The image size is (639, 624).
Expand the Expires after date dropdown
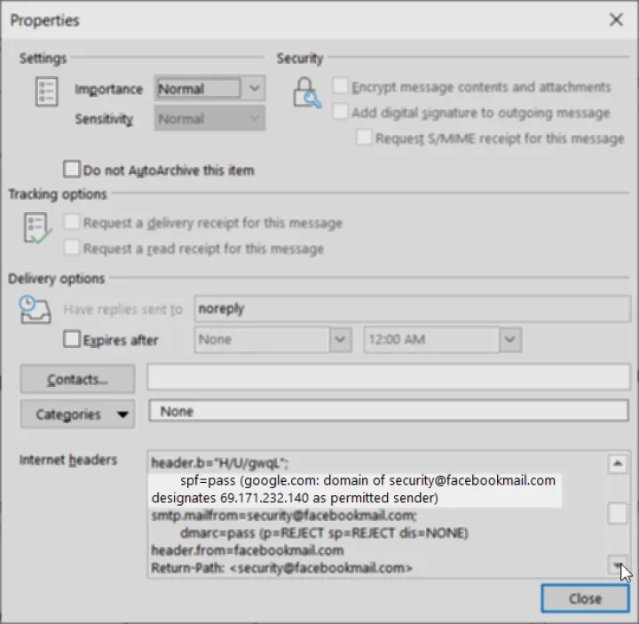tap(340, 340)
